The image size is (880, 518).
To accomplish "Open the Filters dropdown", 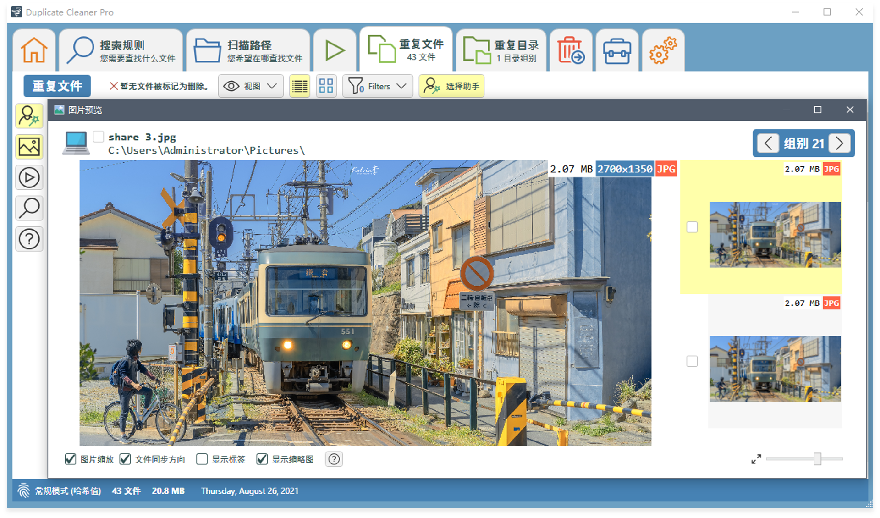I will pyautogui.click(x=378, y=86).
